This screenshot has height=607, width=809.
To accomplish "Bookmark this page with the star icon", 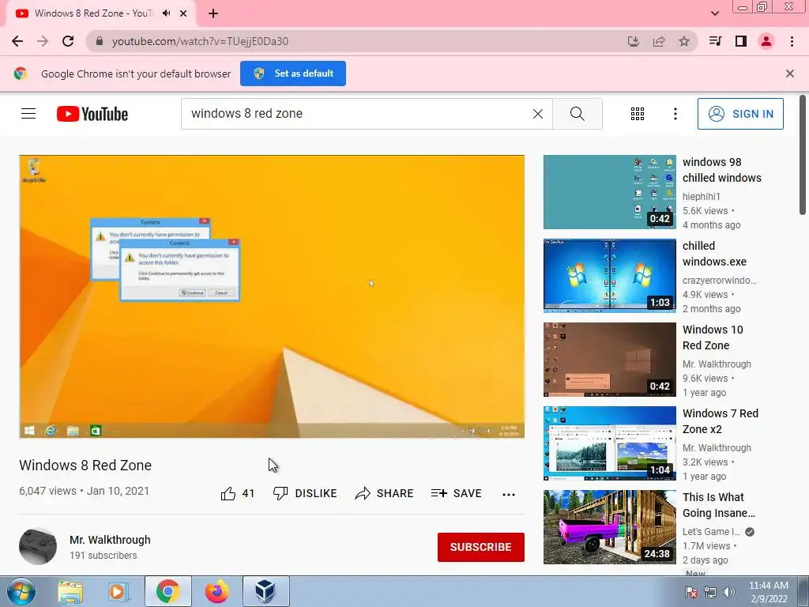I will click(684, 41).
